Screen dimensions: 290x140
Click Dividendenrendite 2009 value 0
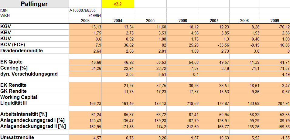tap(275, 51)
